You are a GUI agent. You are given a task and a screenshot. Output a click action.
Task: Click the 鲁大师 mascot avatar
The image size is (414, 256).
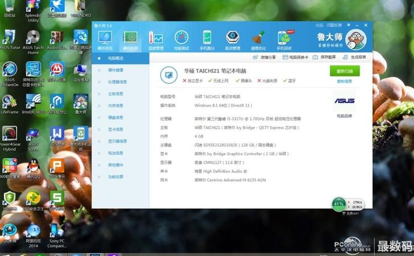355,40
